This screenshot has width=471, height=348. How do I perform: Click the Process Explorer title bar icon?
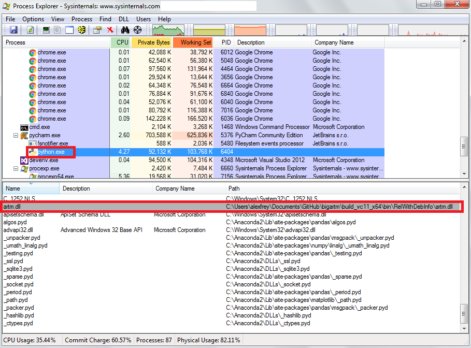pos(6,6)
